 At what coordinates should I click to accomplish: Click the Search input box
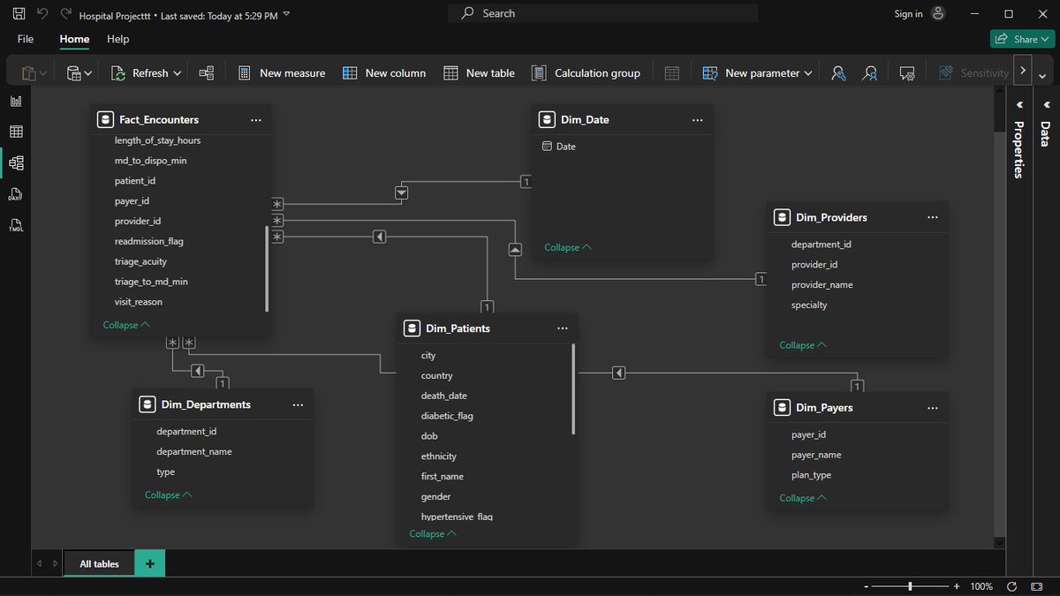click(603, 13)
